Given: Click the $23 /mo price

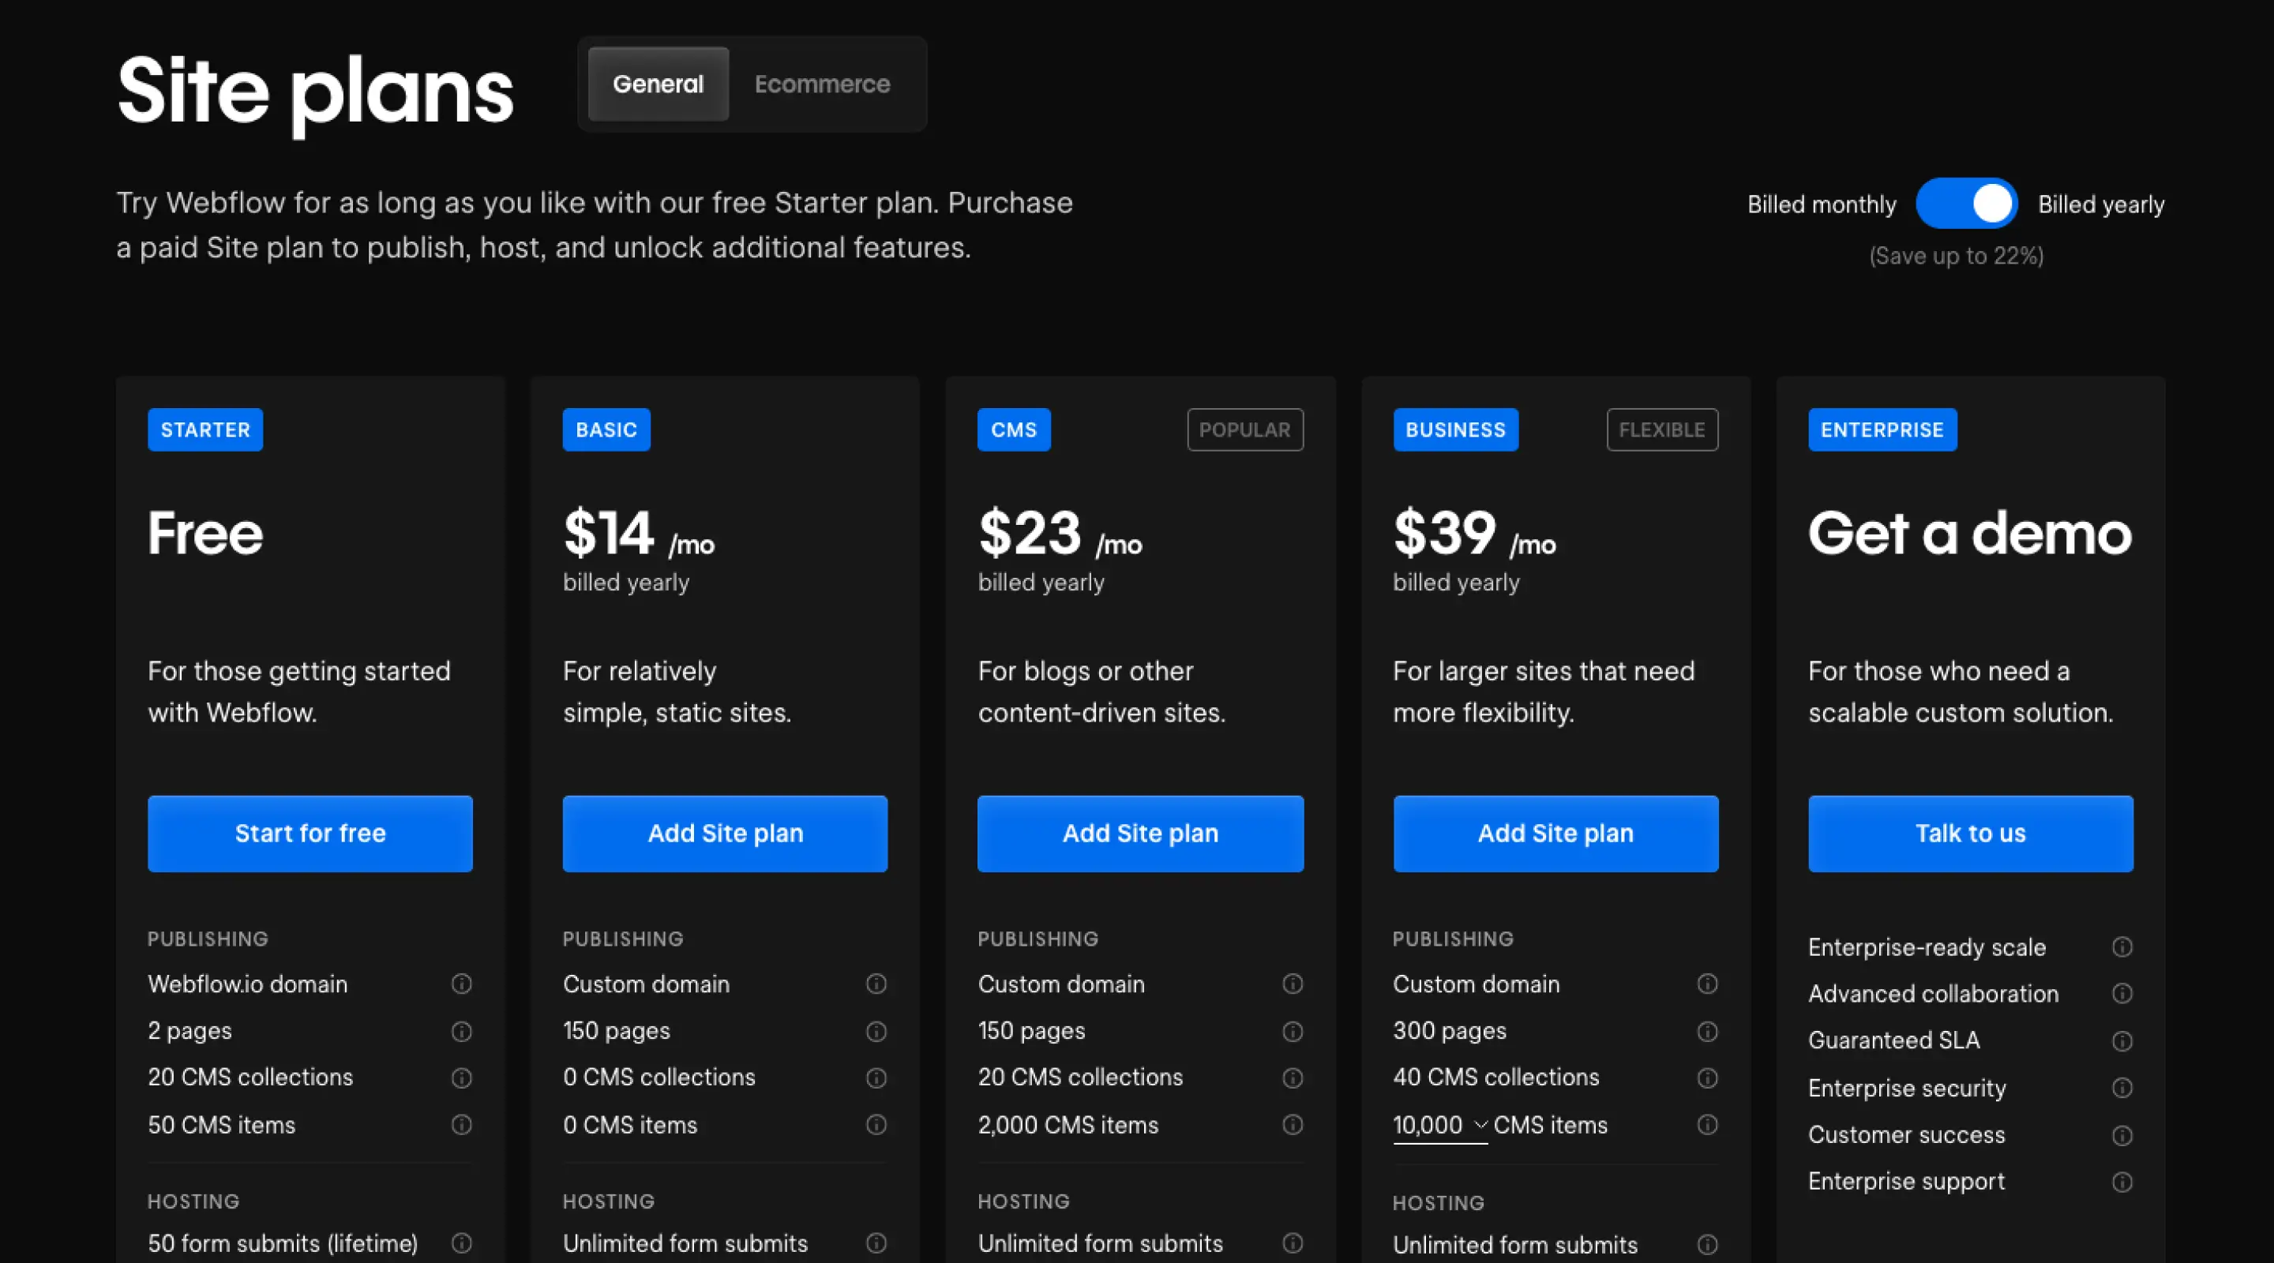Looking at the screenshot, I should pos(1060,533).
